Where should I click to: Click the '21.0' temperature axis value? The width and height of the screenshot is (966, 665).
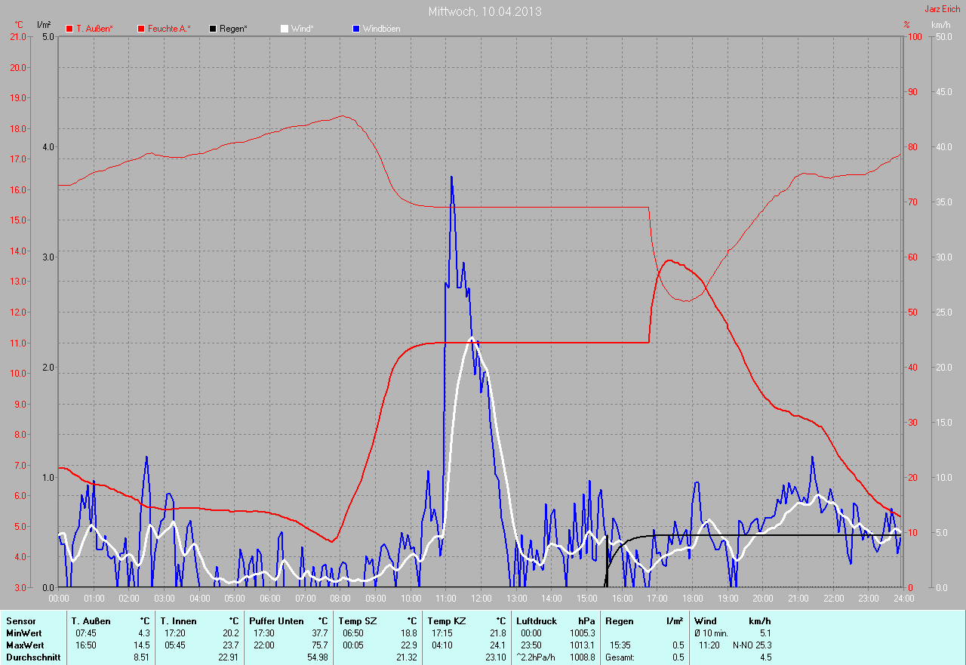[17, 36]
